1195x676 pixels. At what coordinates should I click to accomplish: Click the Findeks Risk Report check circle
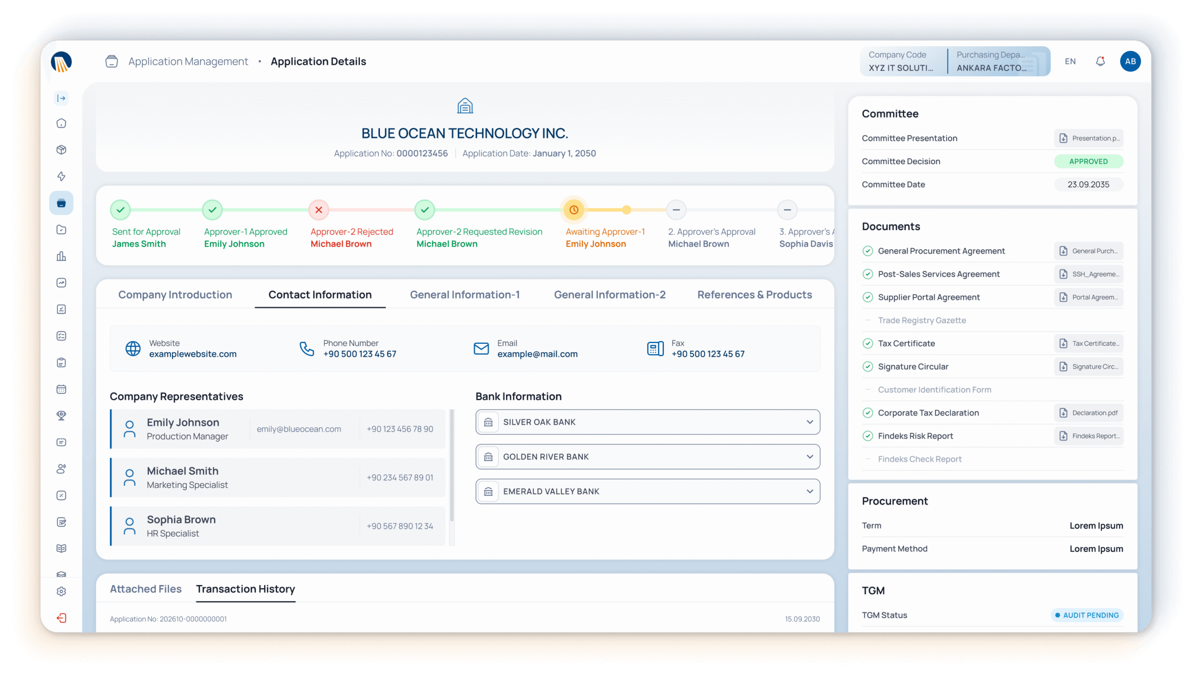pyautogui.click(x=867, y=436)
